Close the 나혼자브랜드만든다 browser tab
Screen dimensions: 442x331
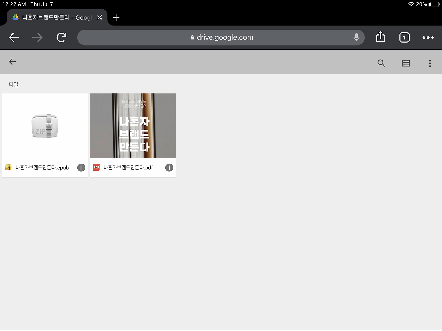pyautogui.click(x=100, y=17)
